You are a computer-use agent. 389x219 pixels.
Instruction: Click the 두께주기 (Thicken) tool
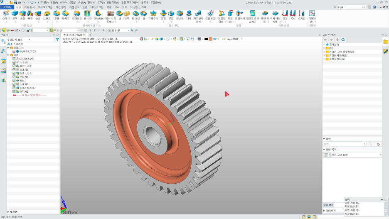coord(153,15)
